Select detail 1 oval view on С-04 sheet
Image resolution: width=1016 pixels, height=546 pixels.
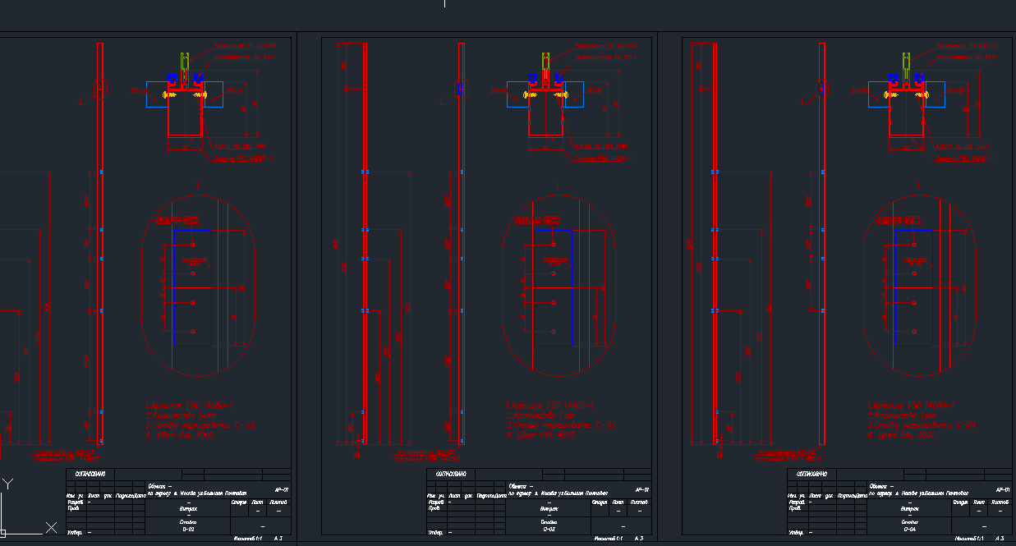(x=920, y=286)
